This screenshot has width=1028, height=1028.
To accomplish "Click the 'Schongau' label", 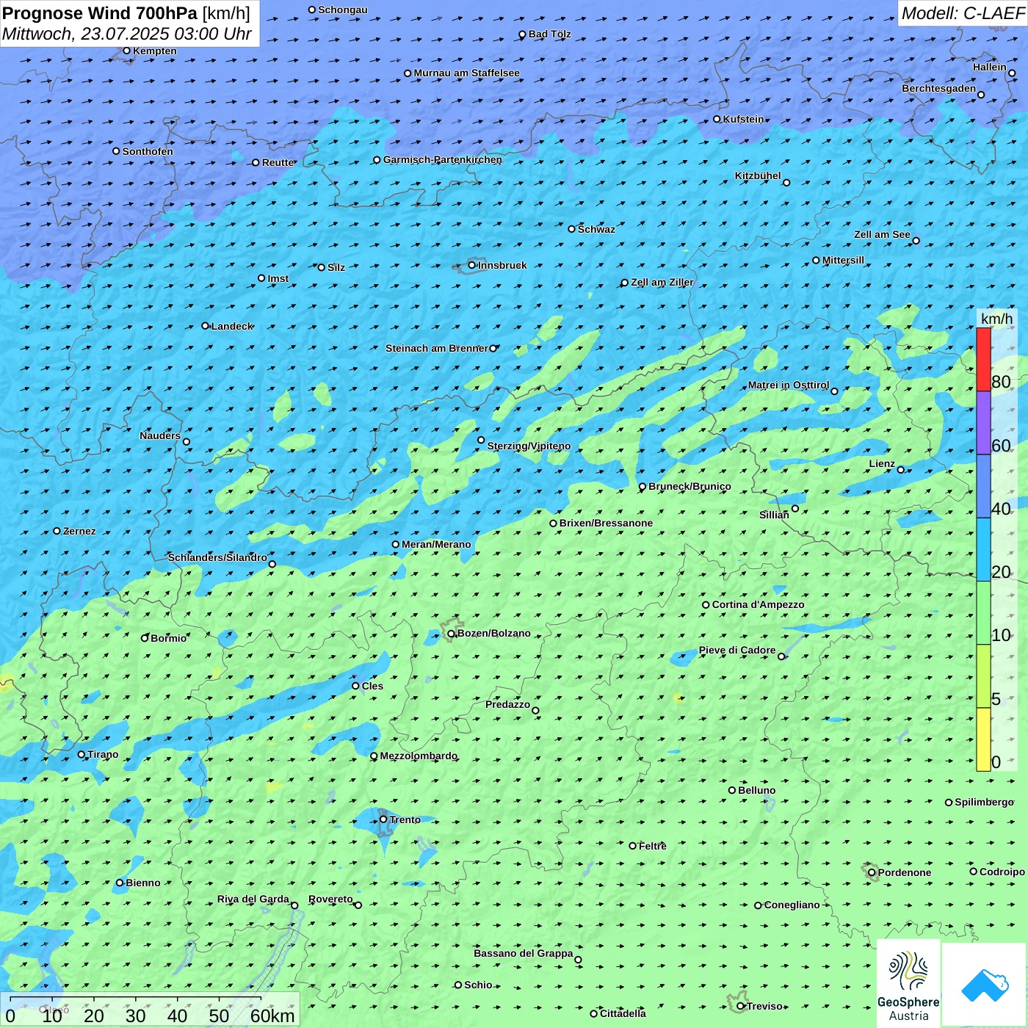I will [343, 10].
